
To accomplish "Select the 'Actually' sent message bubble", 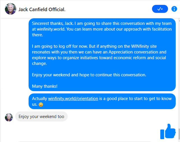I will pyautogui.click(x=102, y=101).
